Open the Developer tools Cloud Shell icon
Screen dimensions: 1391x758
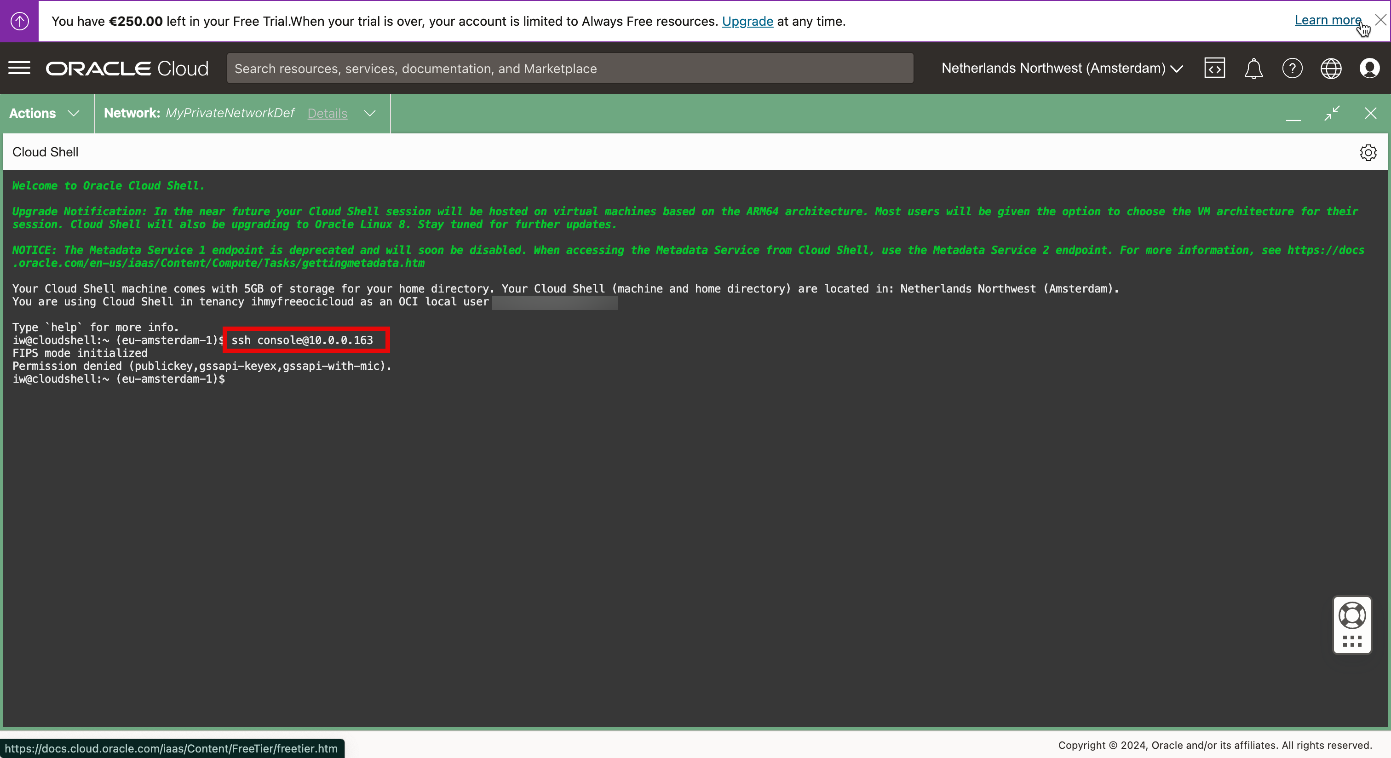pyautogui.click(x=1214, y=68)
